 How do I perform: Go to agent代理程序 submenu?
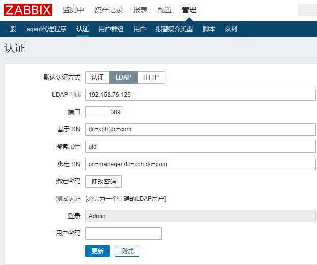click(46, 29)
